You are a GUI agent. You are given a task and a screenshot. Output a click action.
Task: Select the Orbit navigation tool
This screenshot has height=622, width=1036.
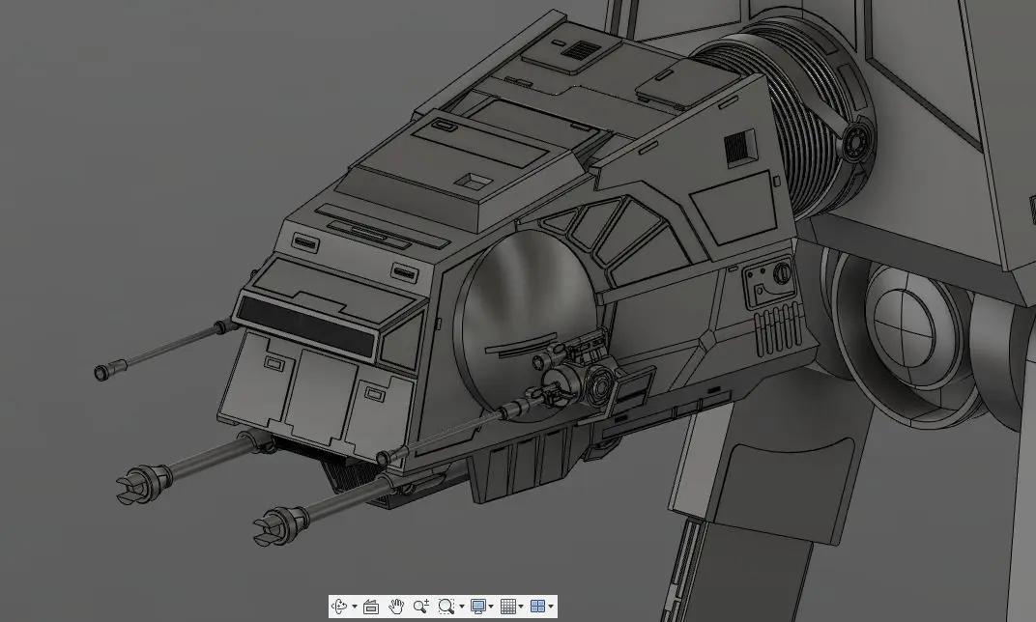click(x=339, y=607)
